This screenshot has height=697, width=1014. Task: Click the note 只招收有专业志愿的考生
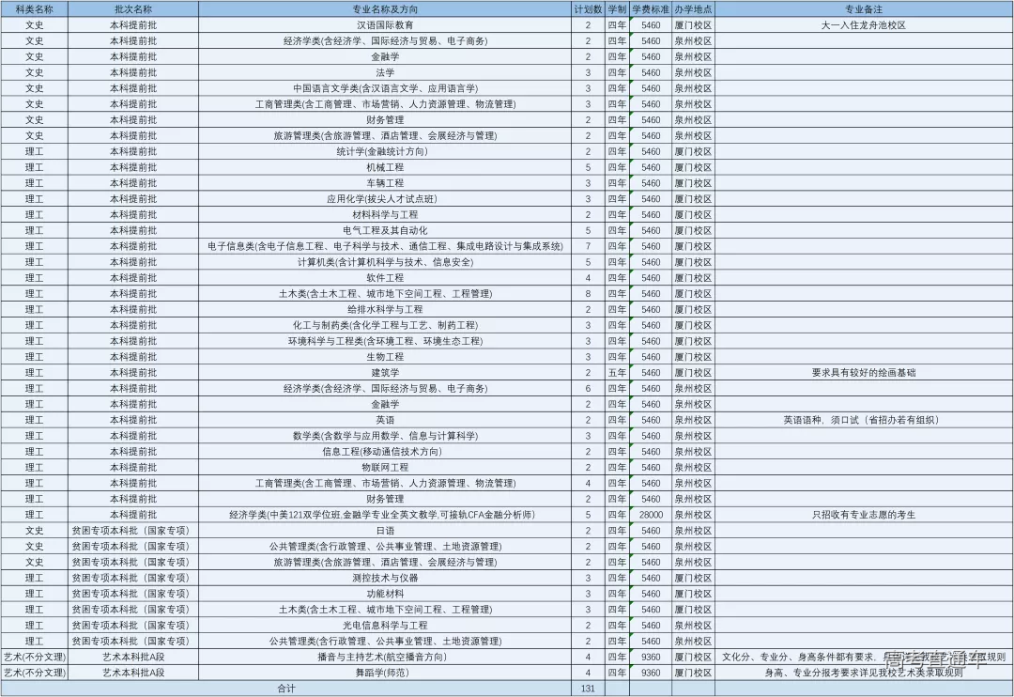tap(863, 515)
